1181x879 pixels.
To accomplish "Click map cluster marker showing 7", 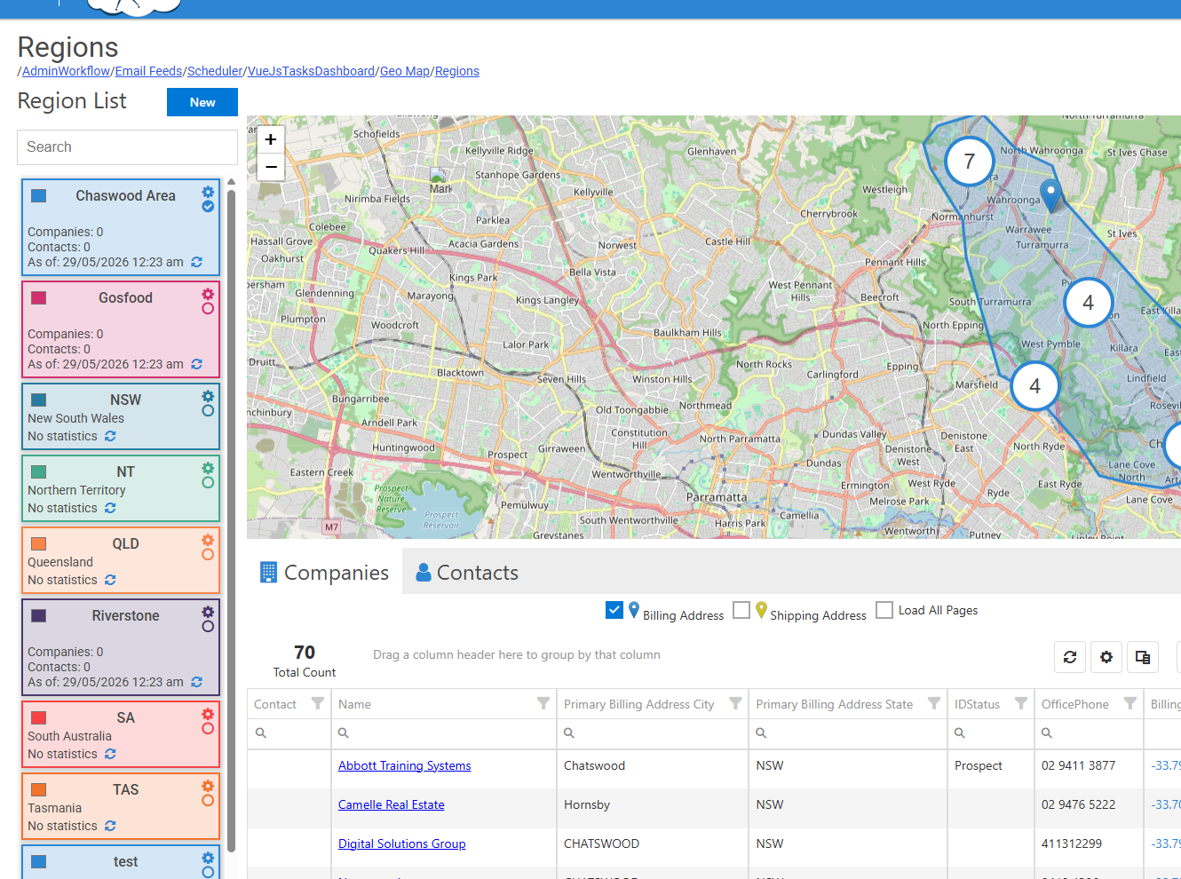I will point(970,162).
